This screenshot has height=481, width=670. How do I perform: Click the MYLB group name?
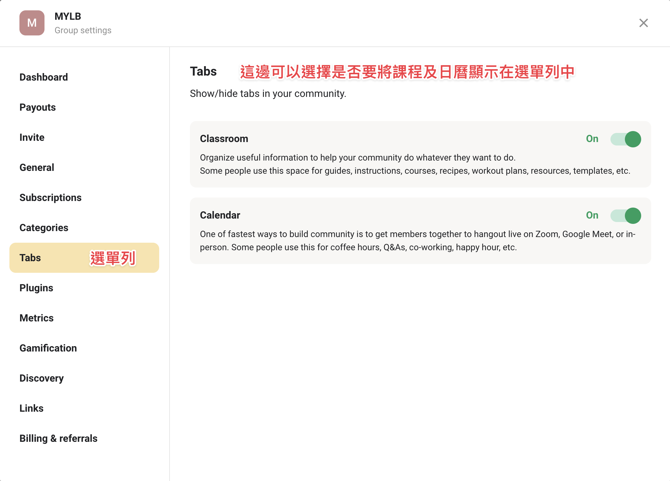pyautogui.click(x=68, y=16)
